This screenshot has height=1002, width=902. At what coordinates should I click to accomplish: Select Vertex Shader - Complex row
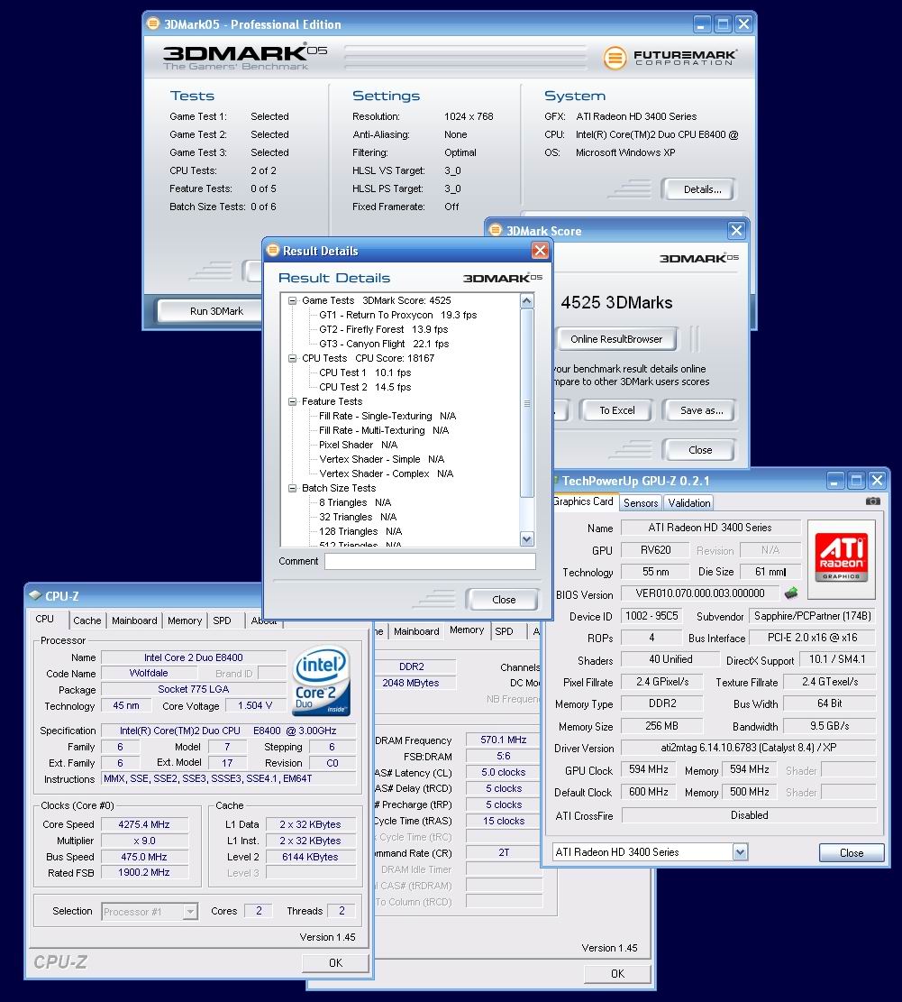click(387, 473)
